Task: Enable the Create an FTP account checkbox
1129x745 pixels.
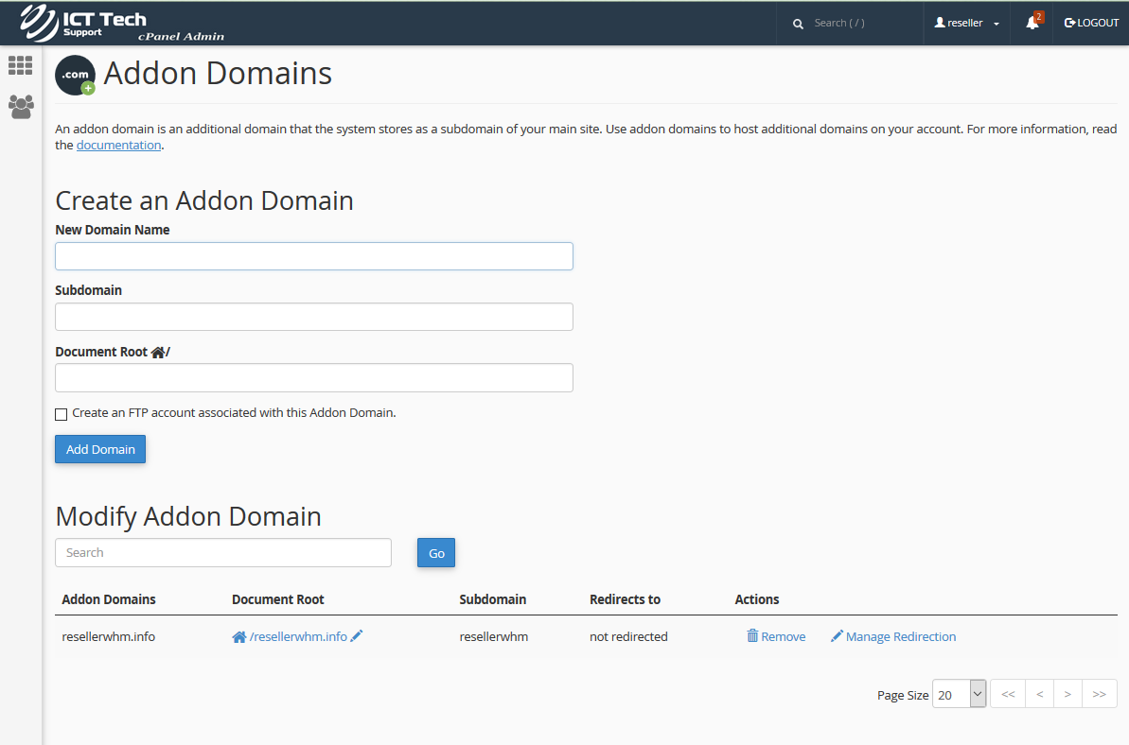Action: 62,414
